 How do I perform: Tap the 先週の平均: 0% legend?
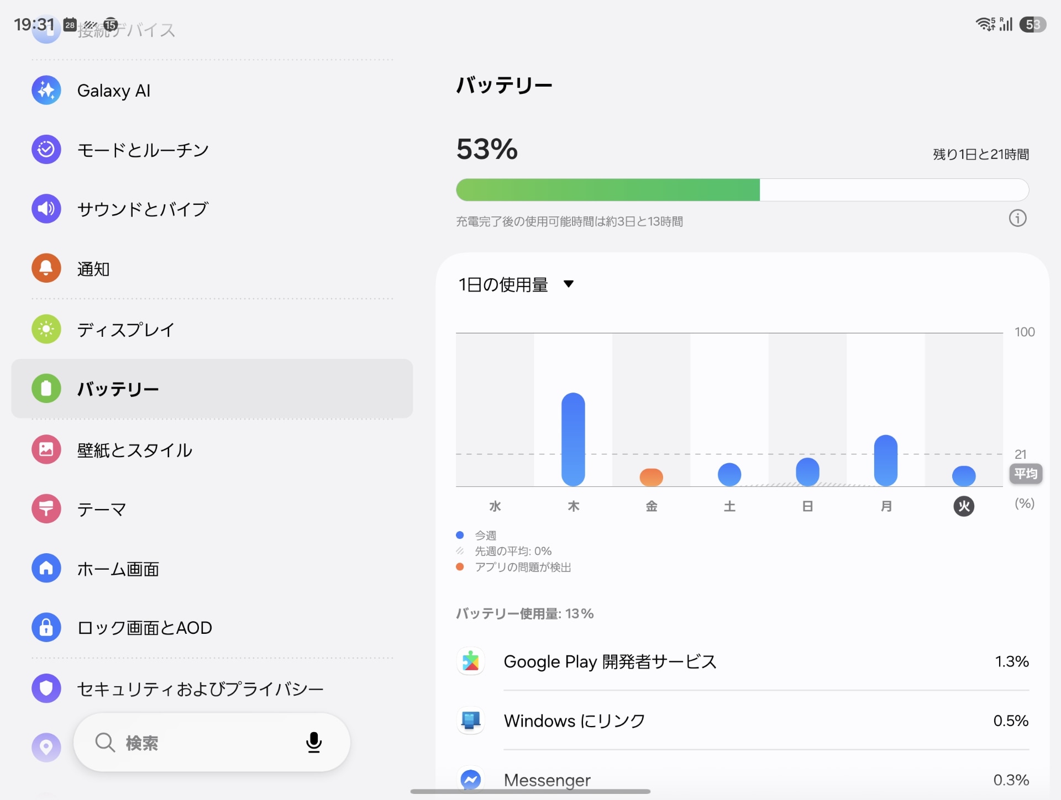point(513,551)
